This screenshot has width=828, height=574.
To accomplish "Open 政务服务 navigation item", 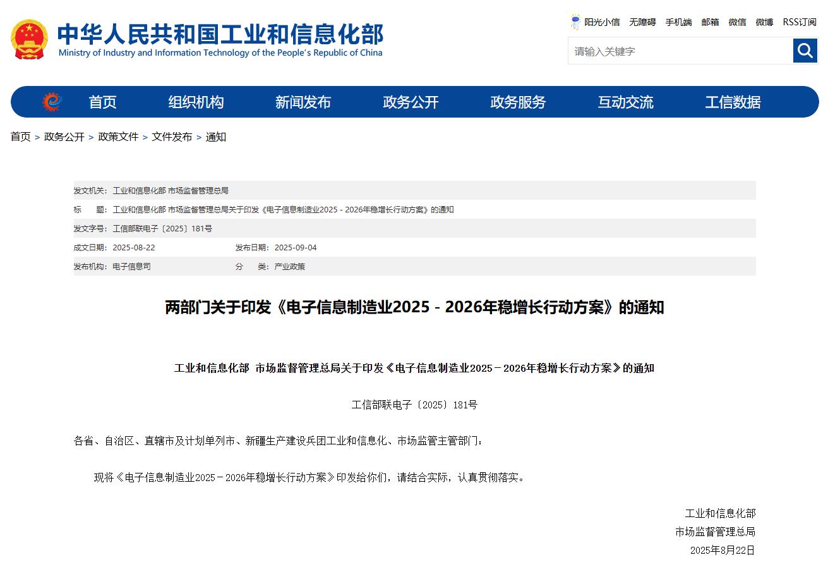I will pyautogui.click(x=518, y=102).
